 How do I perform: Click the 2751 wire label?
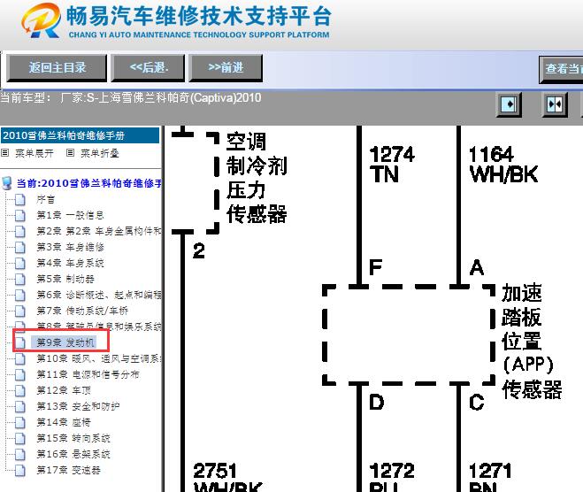[215, 471]
